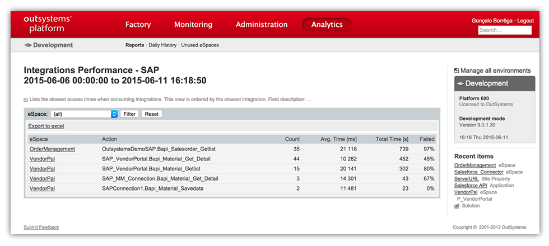Viewport: 549px width, 246px height.
Task: Open Unused eSpaces page
Action: tap(200, 45)
